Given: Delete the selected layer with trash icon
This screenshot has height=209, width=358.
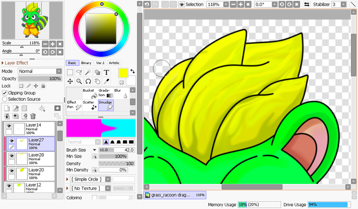Looking at the screenshot, I should tap(33, 116).
